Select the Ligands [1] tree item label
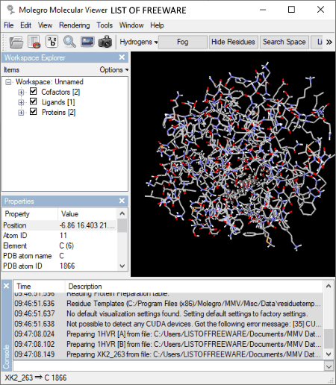 coord(58,102)
